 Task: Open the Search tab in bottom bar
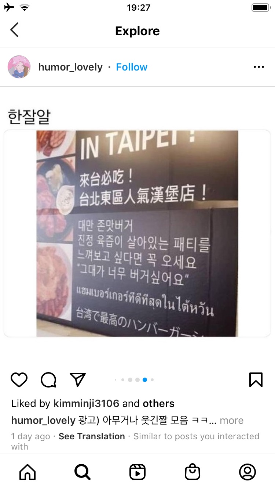point(82,472)
